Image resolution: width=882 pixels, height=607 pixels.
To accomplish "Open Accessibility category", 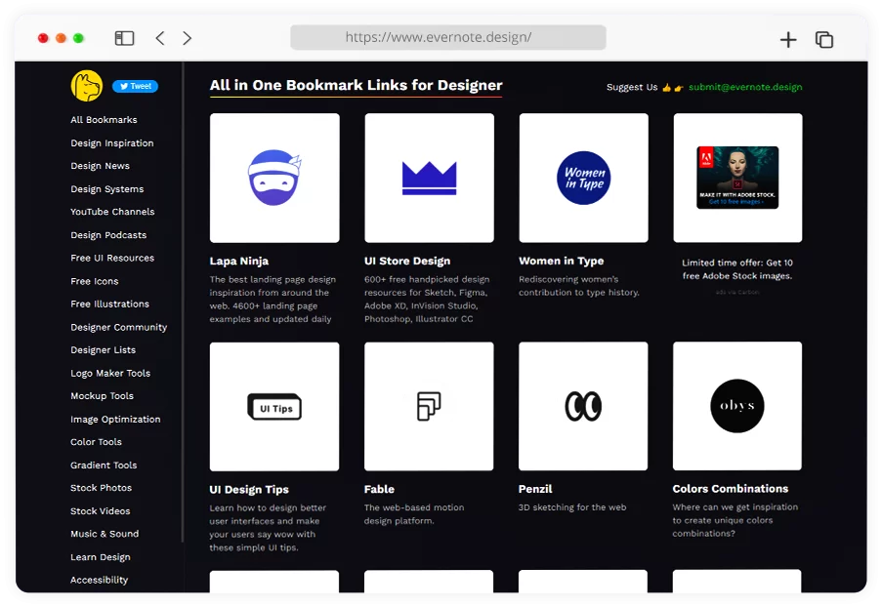I will (99, 580).
